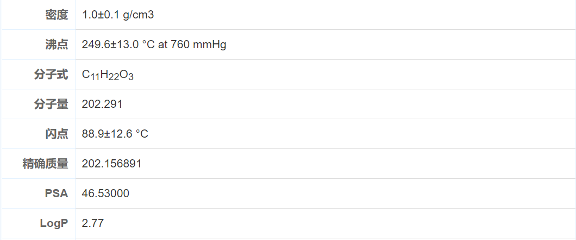Click the flash point value 88.9±12.6
The image size is (576, 240).
107,134
